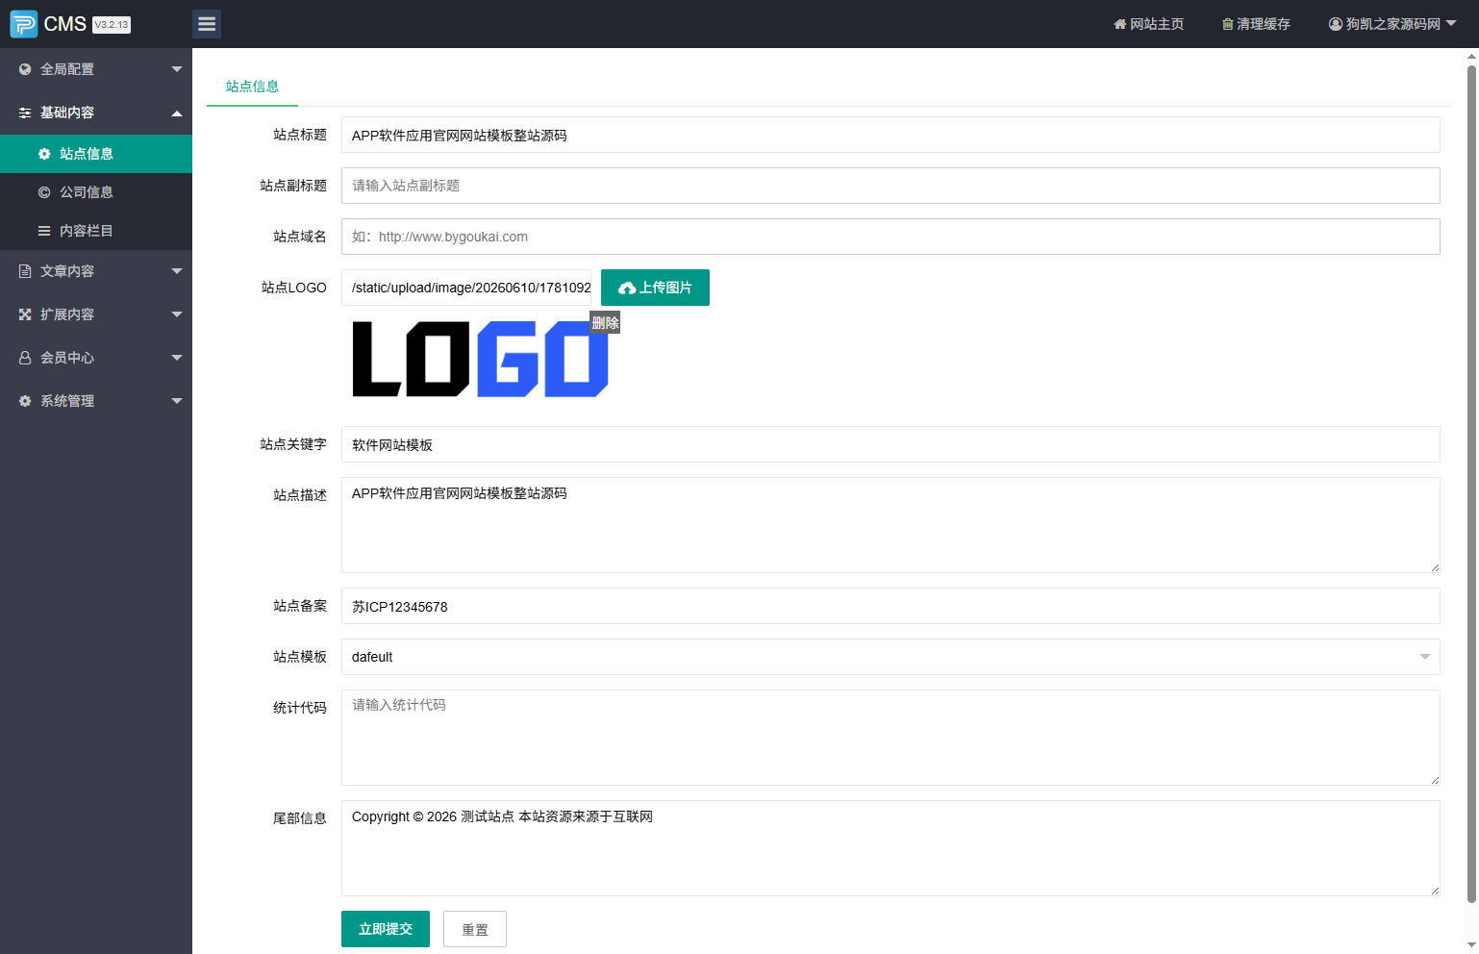
Task: Collapse the 基础内容 menu arrow
Action: (177, 113)
